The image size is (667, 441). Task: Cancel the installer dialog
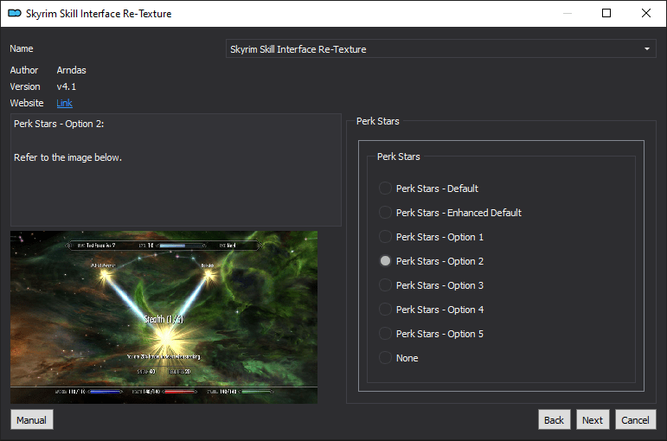636,419
